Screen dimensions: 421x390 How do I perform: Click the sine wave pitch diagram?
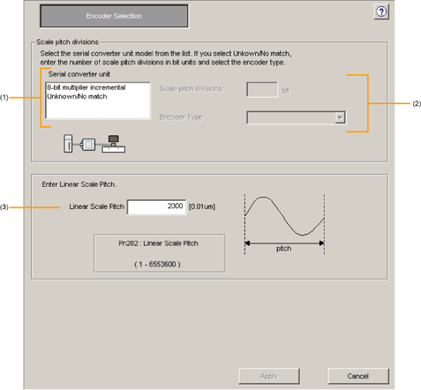pyautogui.click(x=284, y=216)
